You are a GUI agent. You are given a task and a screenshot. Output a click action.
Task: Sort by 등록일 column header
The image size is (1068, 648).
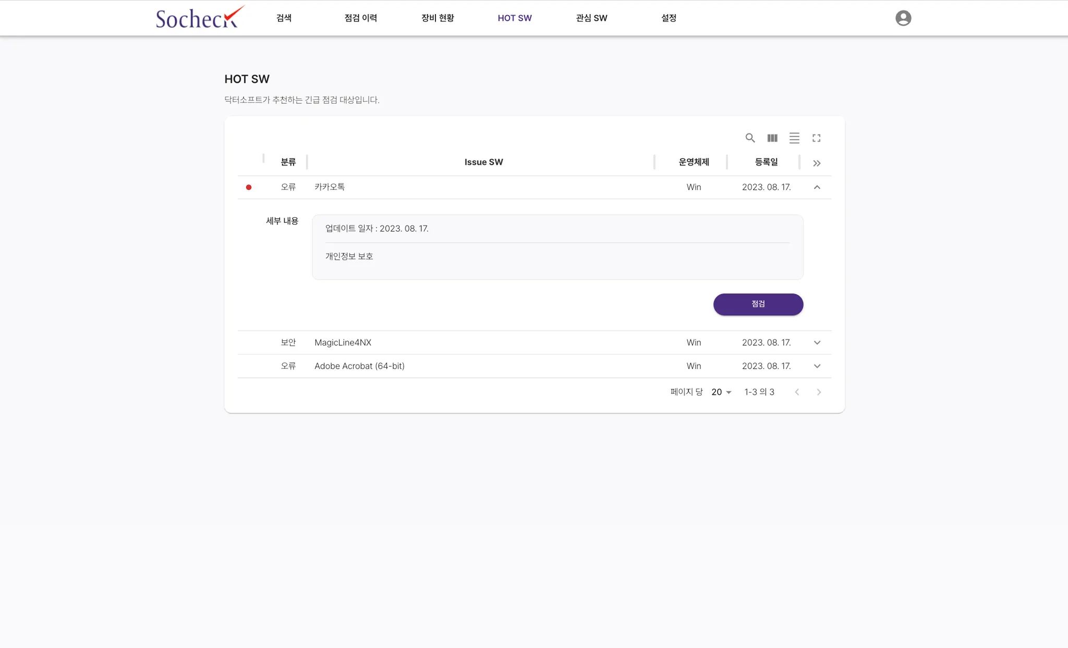766,162
